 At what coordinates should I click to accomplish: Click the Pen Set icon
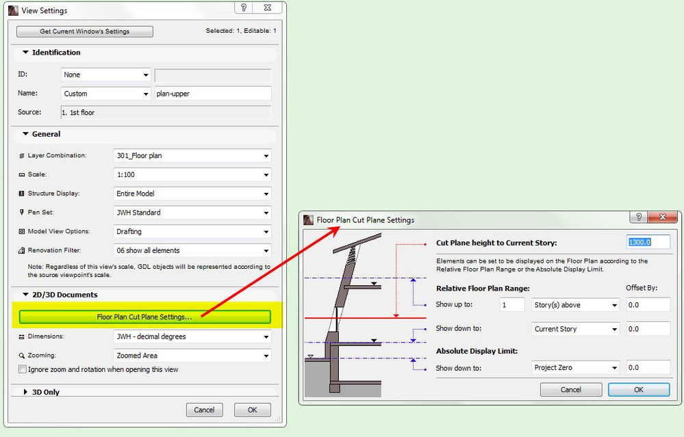[x=21, y=212]
